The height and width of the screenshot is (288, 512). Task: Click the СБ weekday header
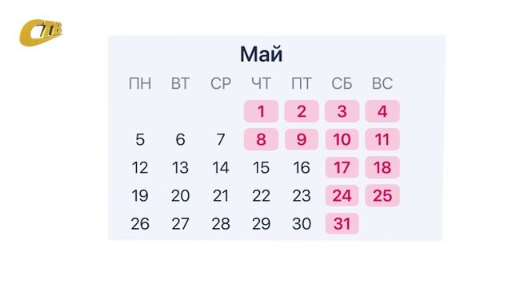[x=342, y=83]
